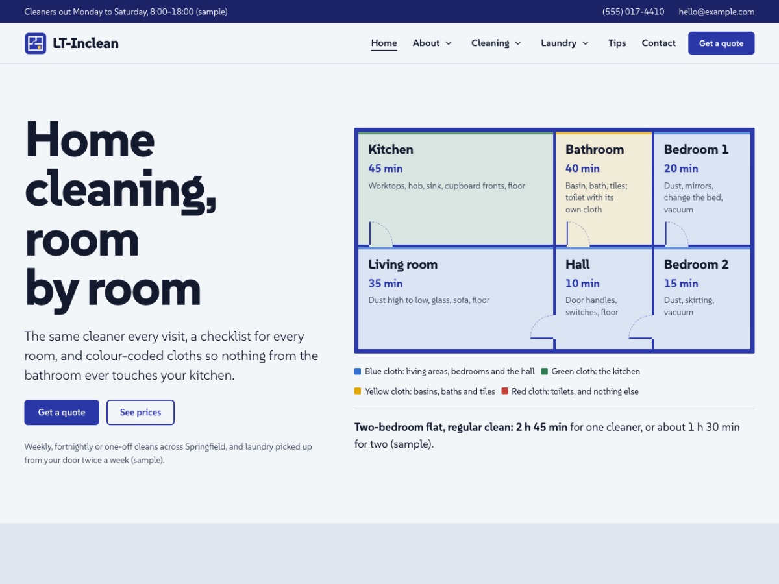The height and width of the screenshot is (584, 779).
Task: Expand the Laundry dropdown menu
Action: (x=565, y=43)
